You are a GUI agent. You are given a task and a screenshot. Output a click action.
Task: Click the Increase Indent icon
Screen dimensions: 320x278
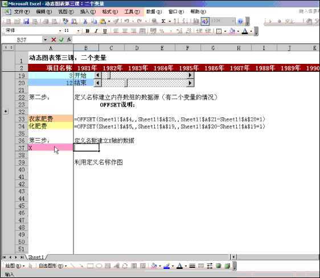(208, 31)
